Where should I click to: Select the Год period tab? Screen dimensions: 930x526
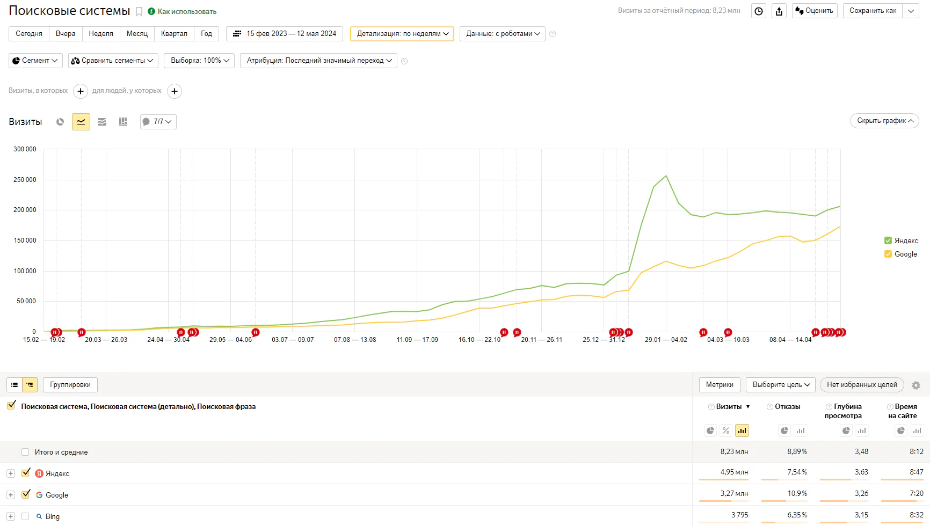click(x=206, y=33)
